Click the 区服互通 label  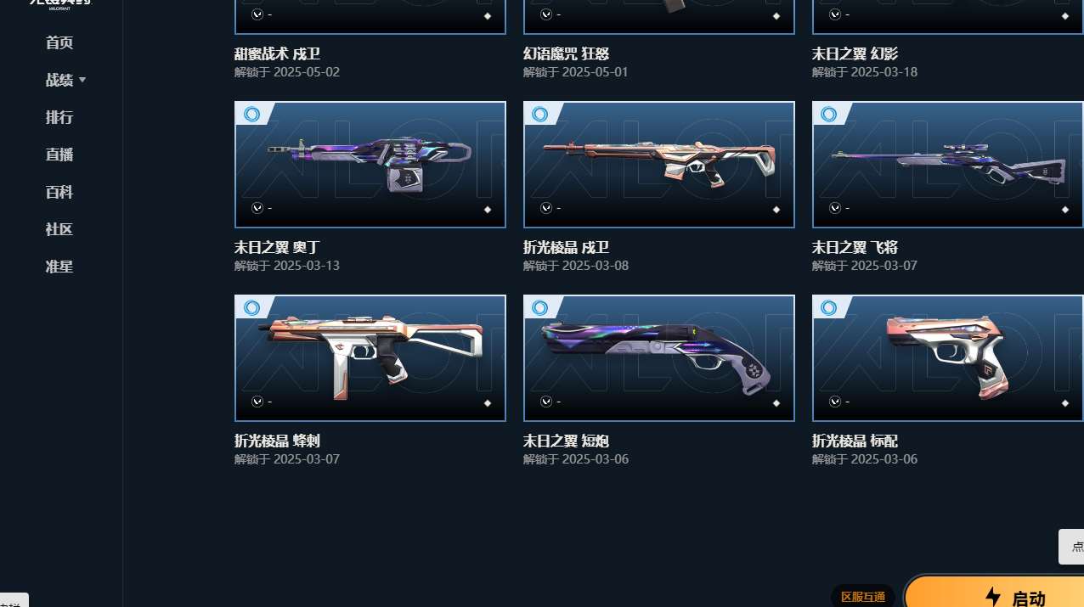click(863, 597)
